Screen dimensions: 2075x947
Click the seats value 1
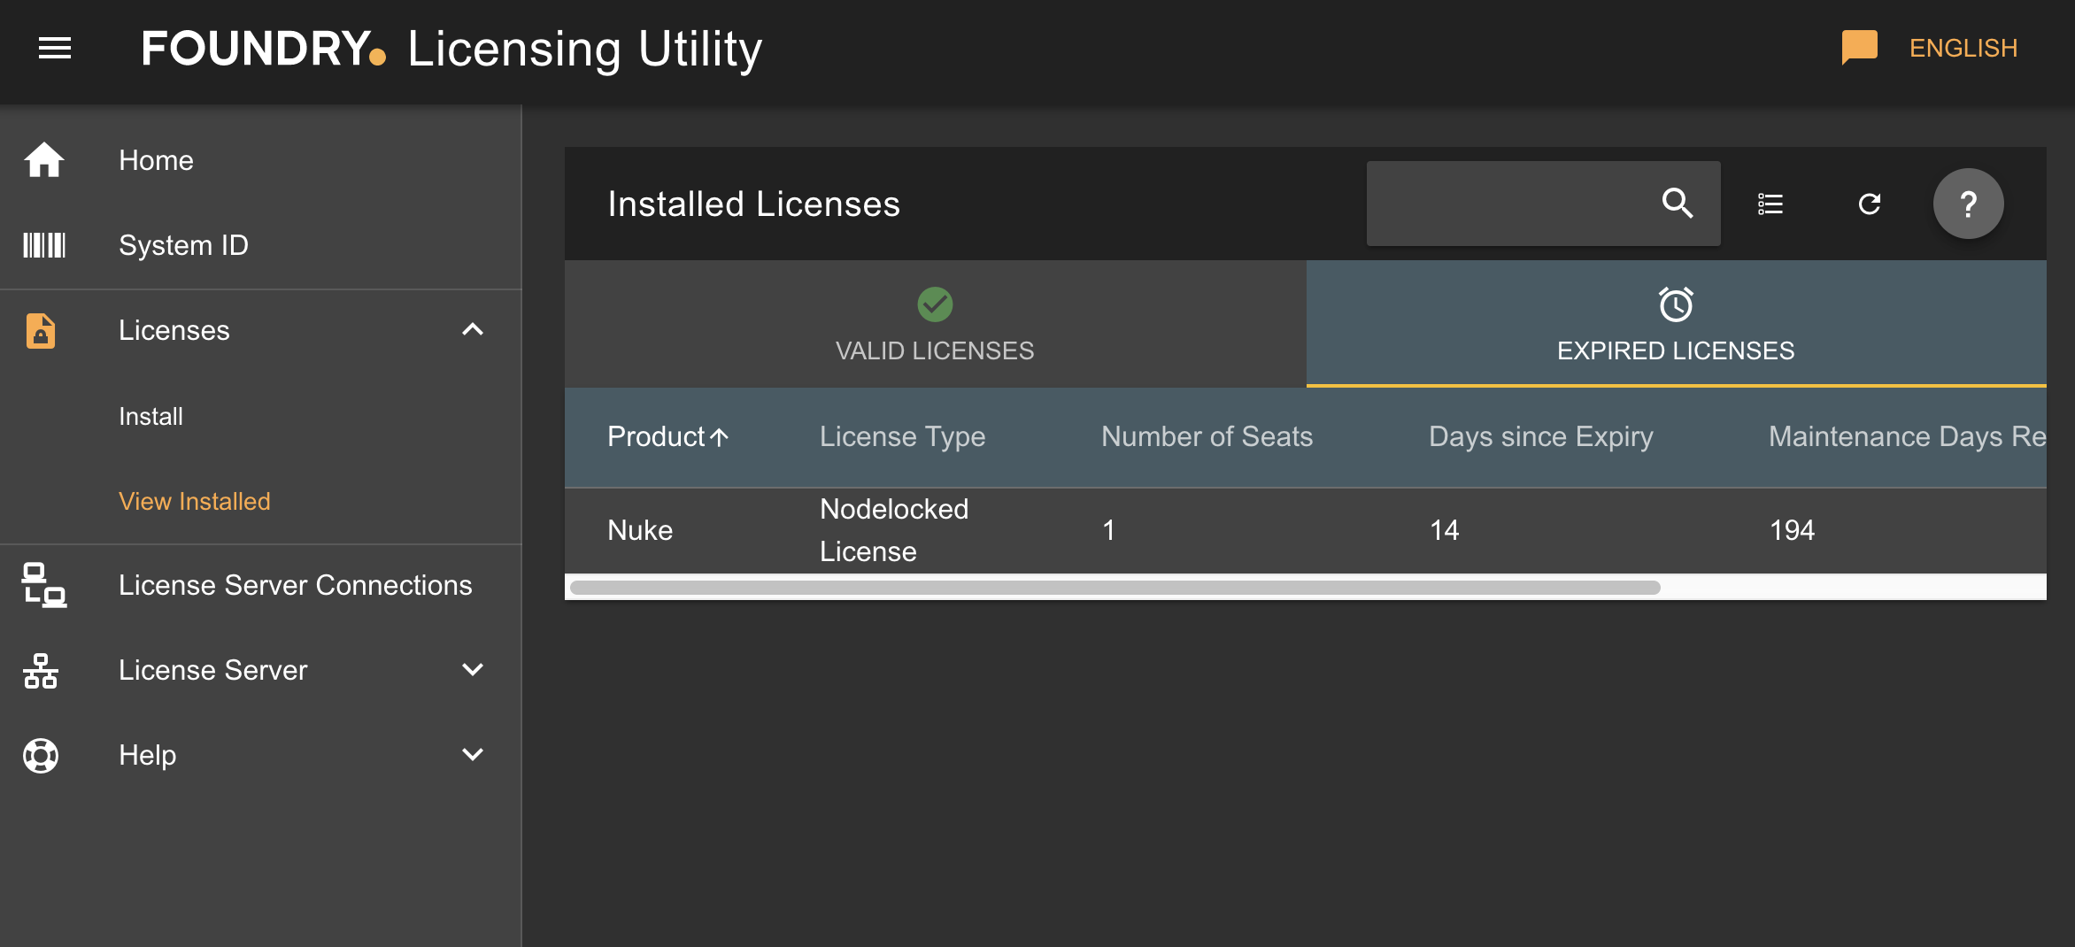(1108, 530)
